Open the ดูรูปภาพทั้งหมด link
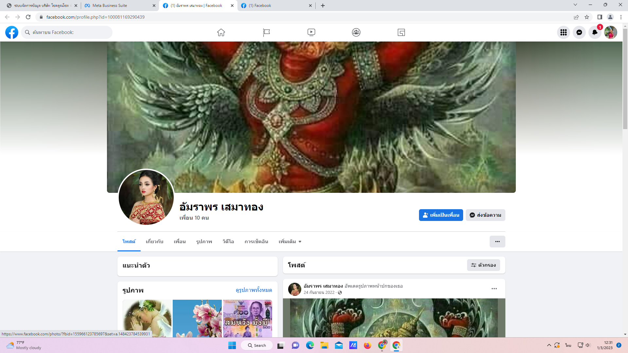This screenshot has height=353, width=628. coord(254,290)
